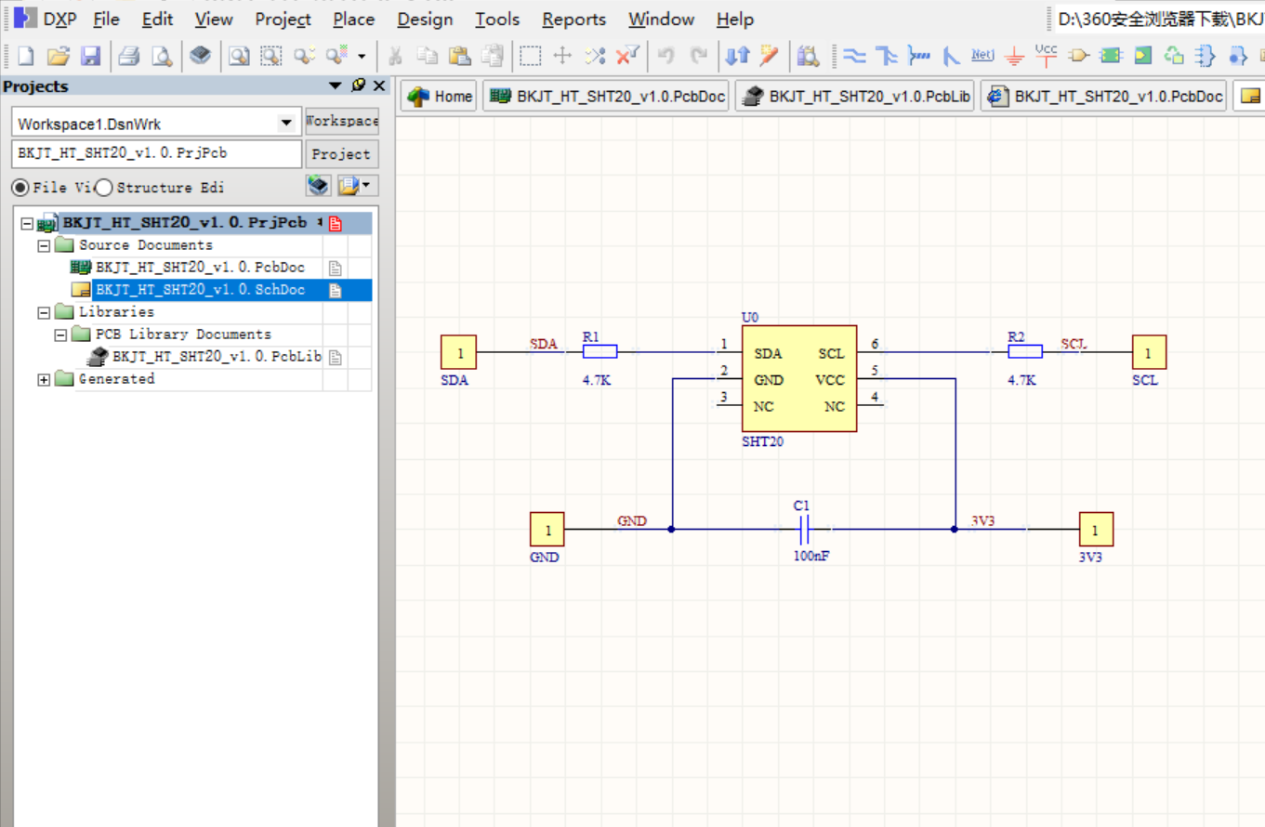Open the Workspace1.DsnWrk dropdown
1265x827 pixels.
tap(286, 124)
